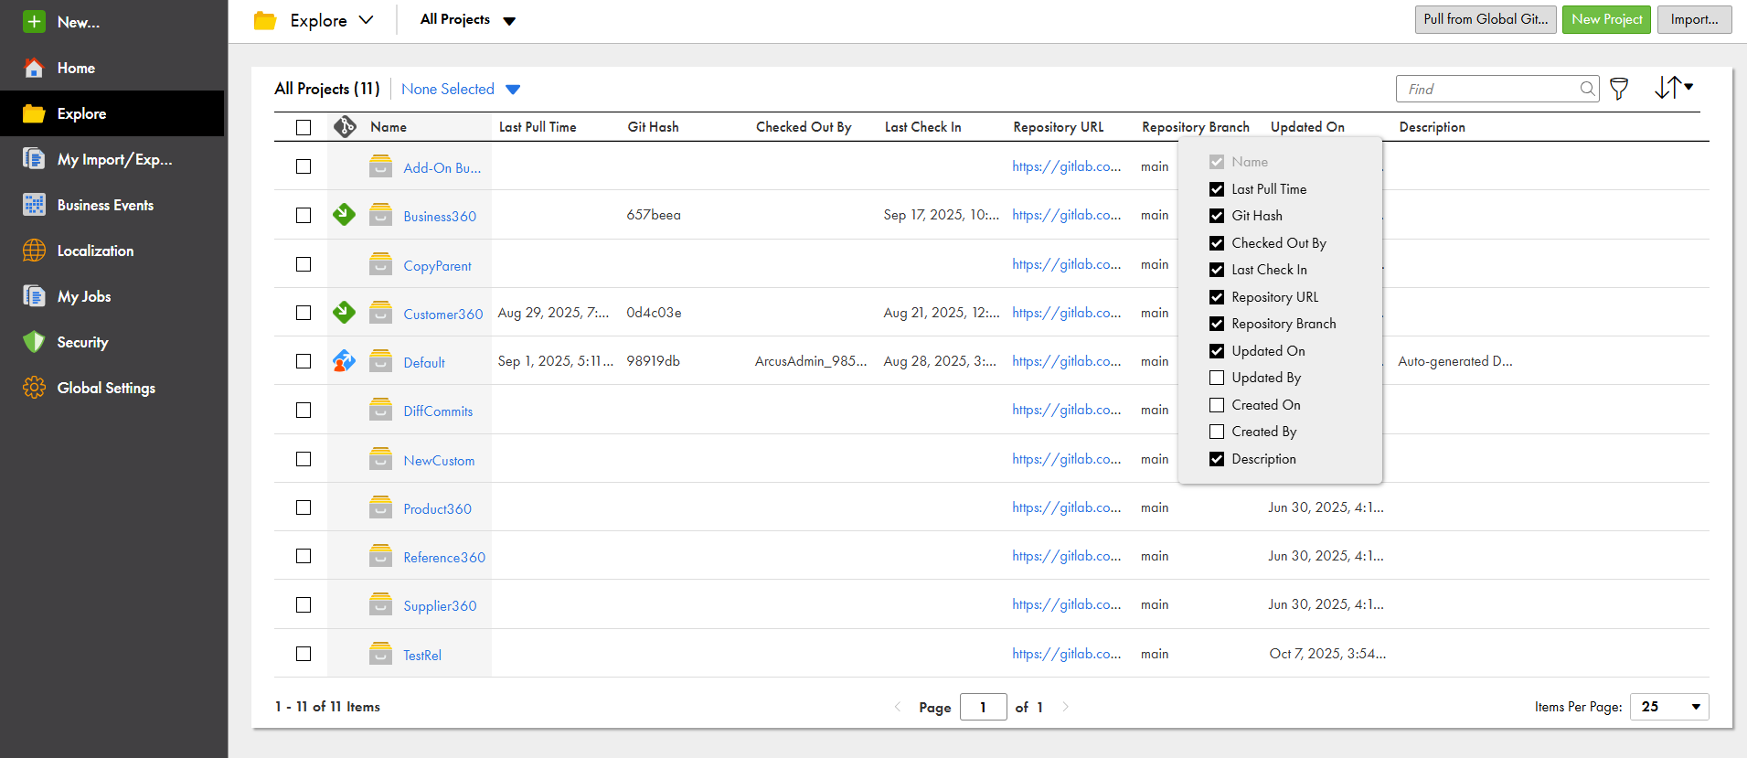Enable the Created On column option
This screenshot has height=758, width=1747.
1217,405
